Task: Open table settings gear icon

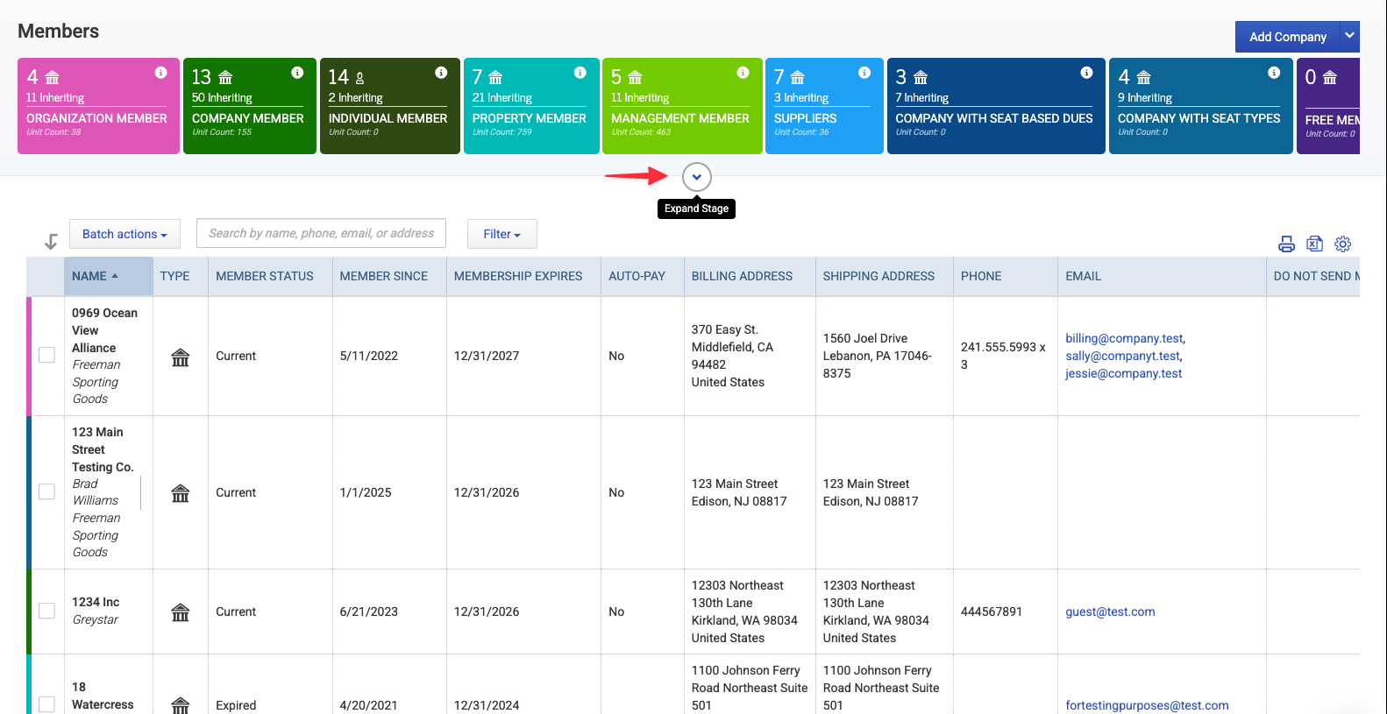Action: coord(1342,244)
